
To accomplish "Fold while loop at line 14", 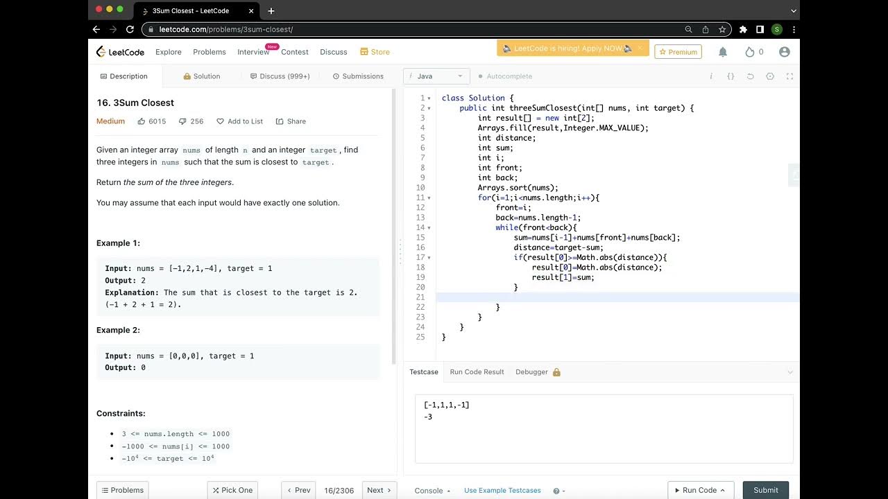I will point(429,227).
